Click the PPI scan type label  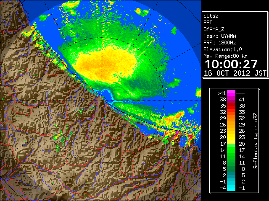[x=208, y=23]
